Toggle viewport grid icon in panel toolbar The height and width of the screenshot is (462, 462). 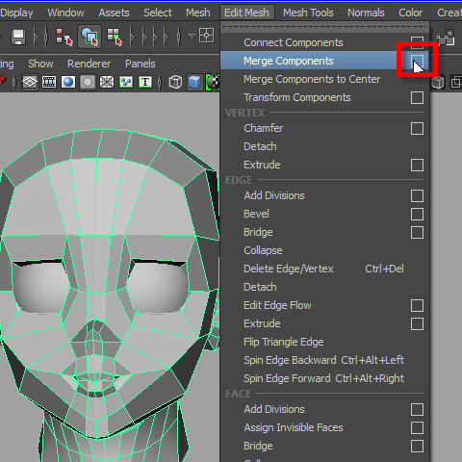click(30, 82)
